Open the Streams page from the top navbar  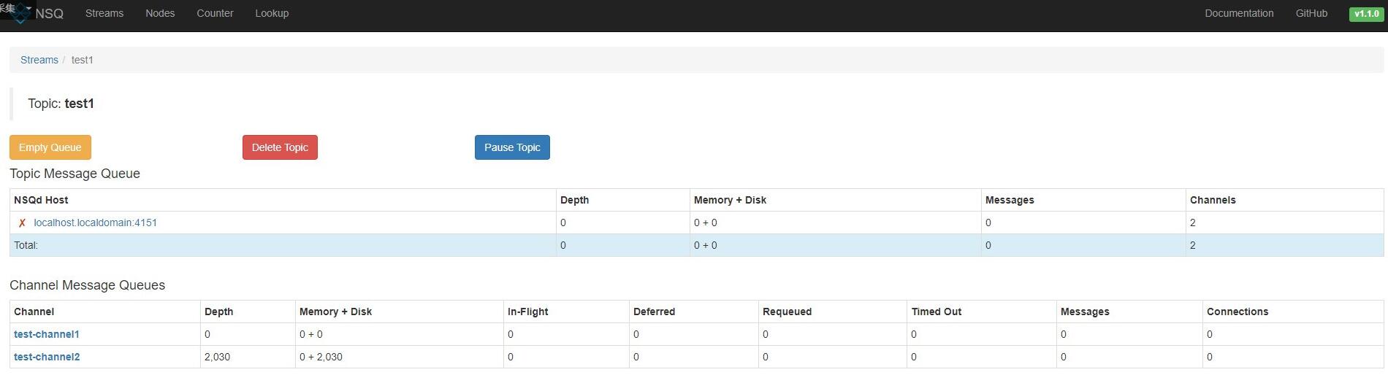click(104, 13)
